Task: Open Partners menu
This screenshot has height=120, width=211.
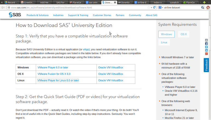Action: (120, 15)
